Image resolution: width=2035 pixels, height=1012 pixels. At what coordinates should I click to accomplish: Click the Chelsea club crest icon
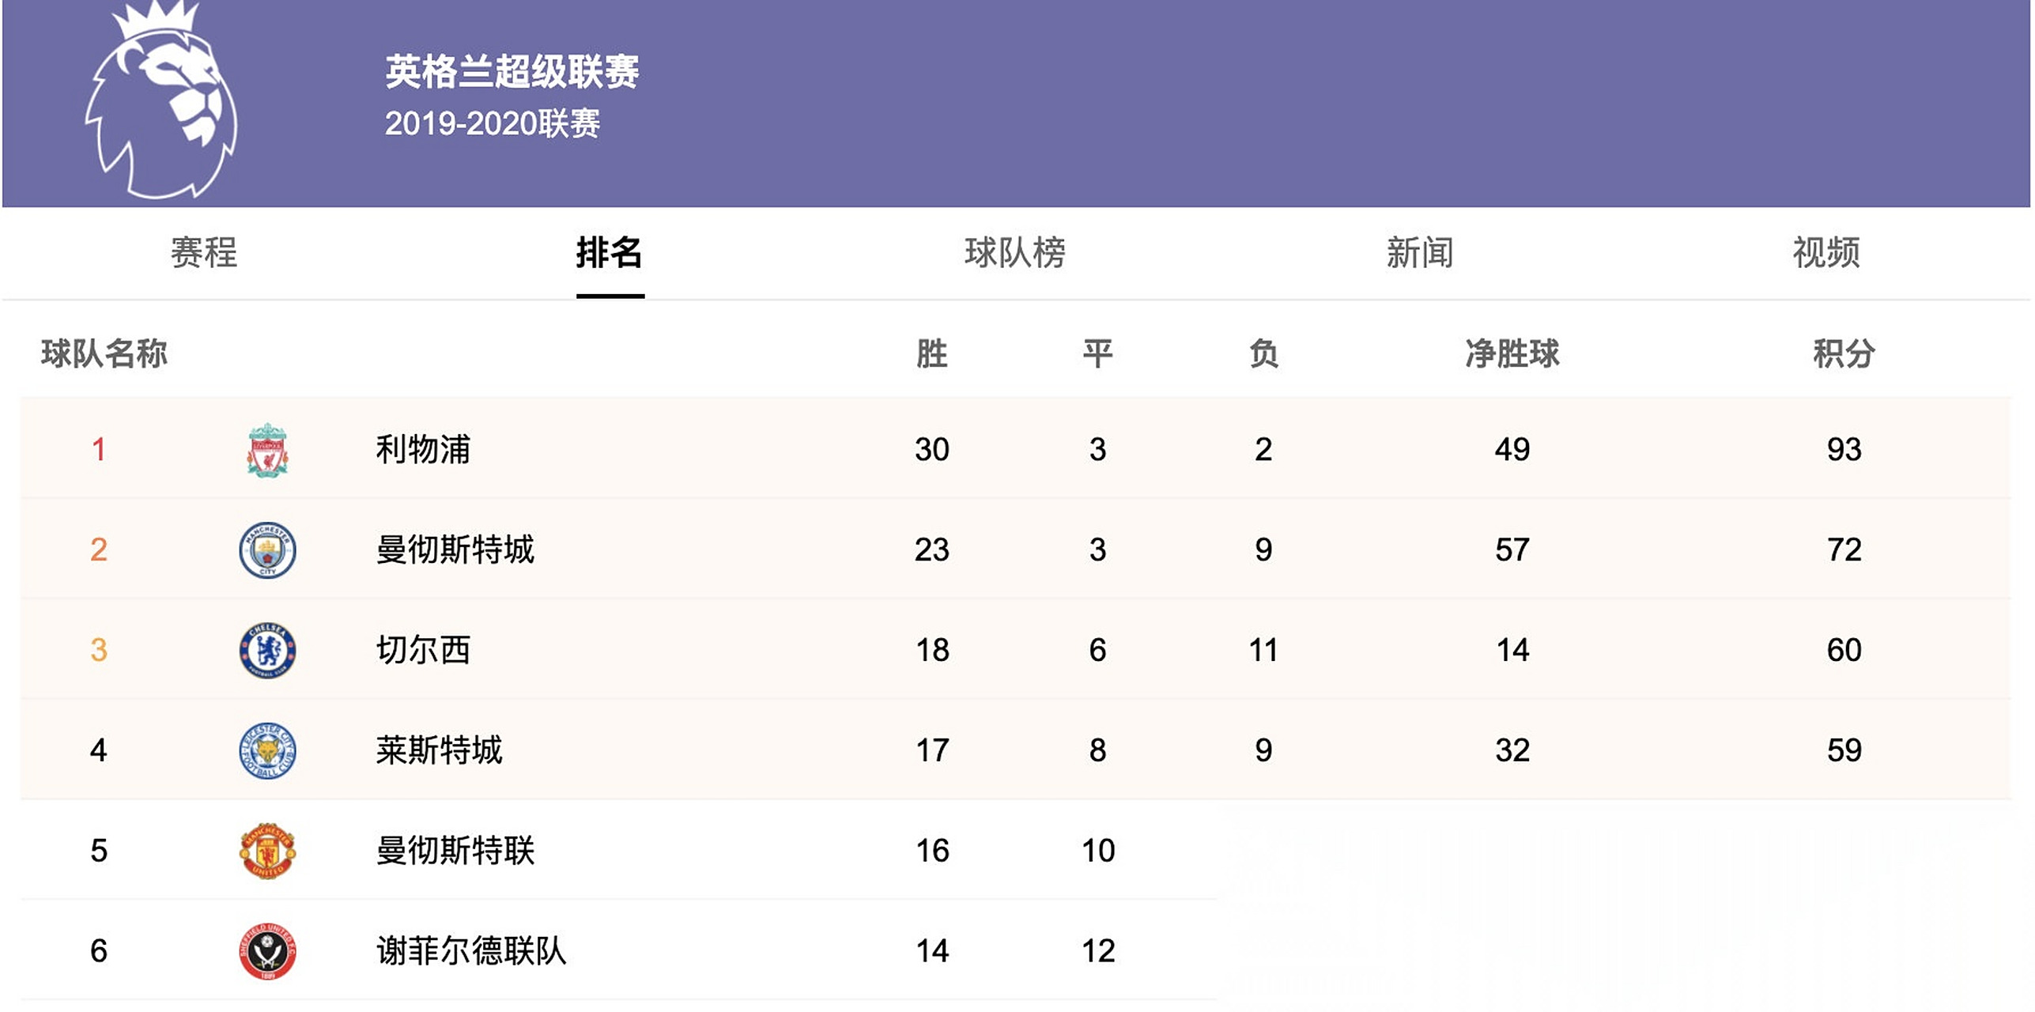coord(267,650)
